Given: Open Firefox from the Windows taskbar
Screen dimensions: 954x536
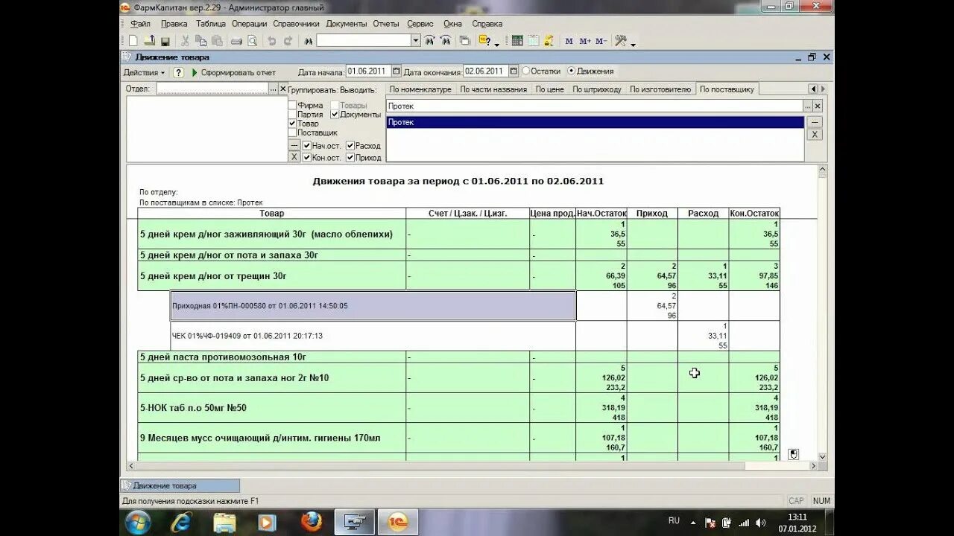Looking at the screenshot, I should tap(312, 522).
